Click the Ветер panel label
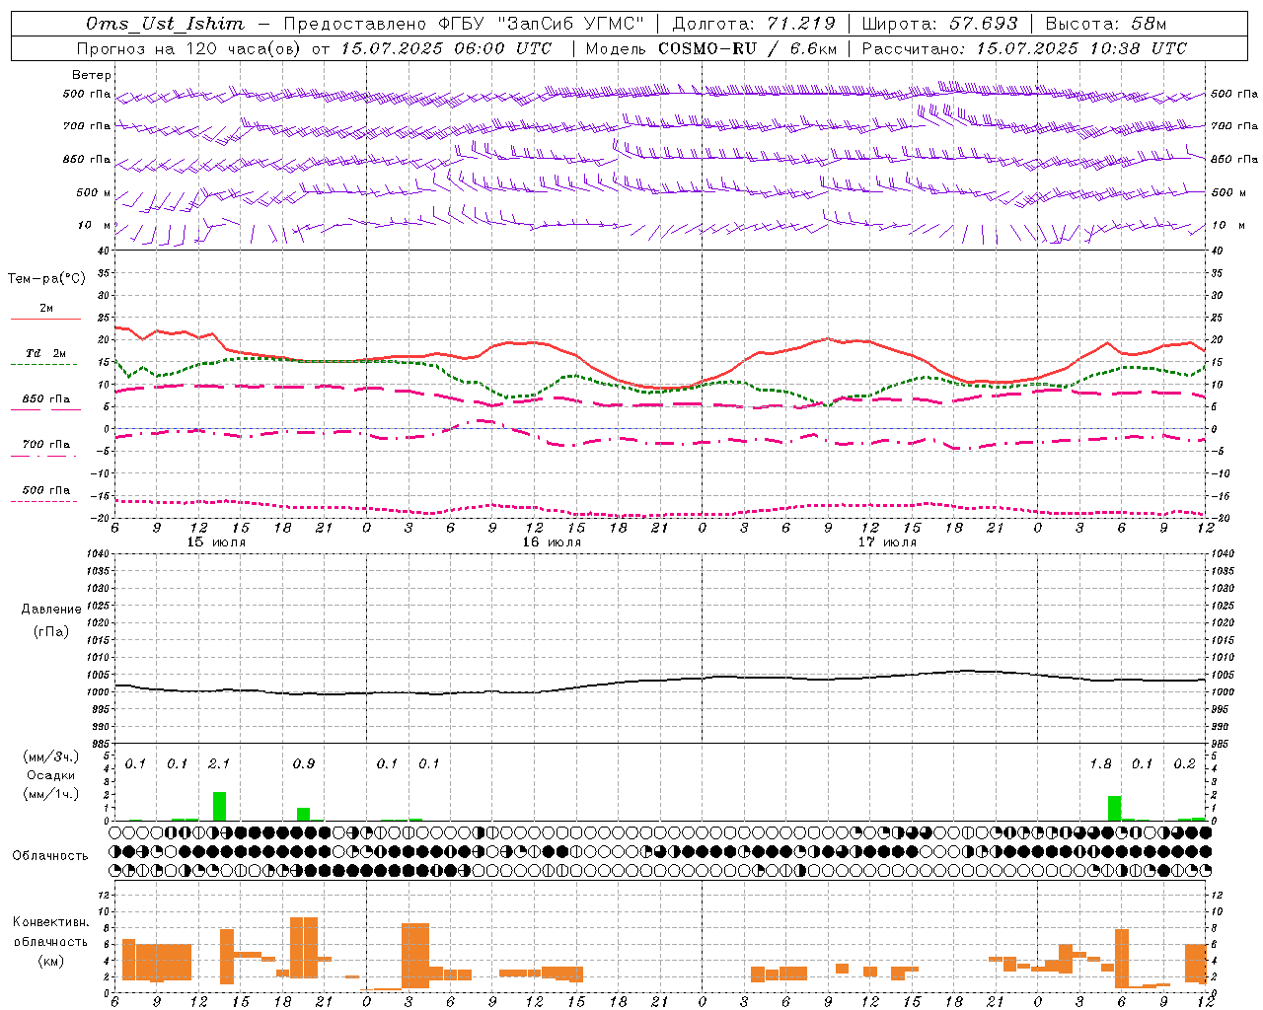Image resolution: width=1263 pixels, height=1010 pixels. (91, 75)
